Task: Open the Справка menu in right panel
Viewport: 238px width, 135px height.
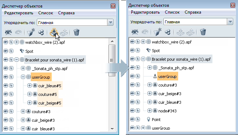Action: point(193,12)
